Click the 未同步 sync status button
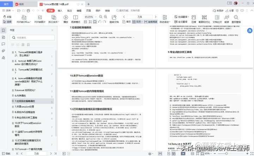This screenshot has width=254, height=156. point(218,11)
